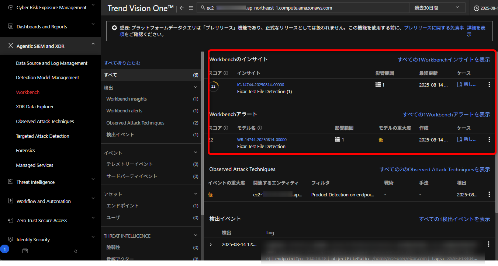Click the Cyber Risk Exposure Management gauge icon

point(10,7)
